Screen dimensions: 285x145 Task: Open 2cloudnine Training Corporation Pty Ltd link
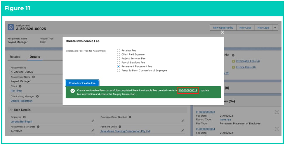point(125,131)
